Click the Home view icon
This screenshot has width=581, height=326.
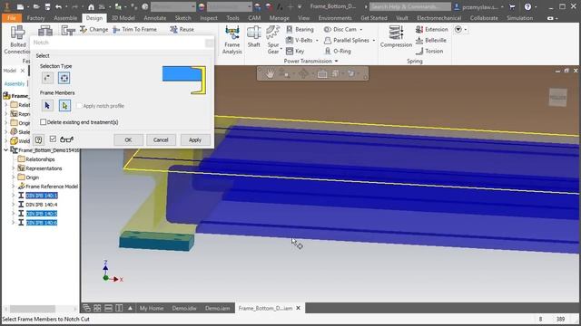pyautogui.click(x=91, y=6)
